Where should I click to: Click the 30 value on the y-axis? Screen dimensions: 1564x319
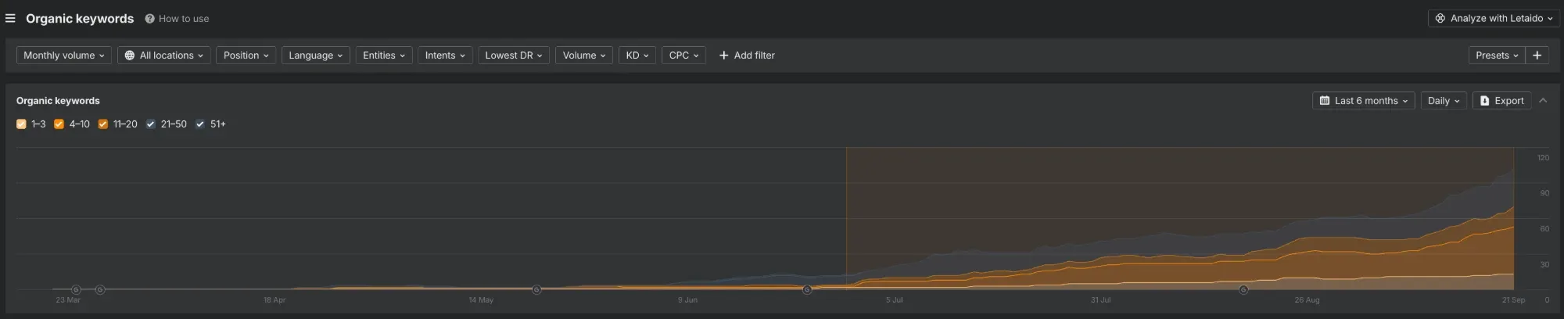tap(1544, 265)
